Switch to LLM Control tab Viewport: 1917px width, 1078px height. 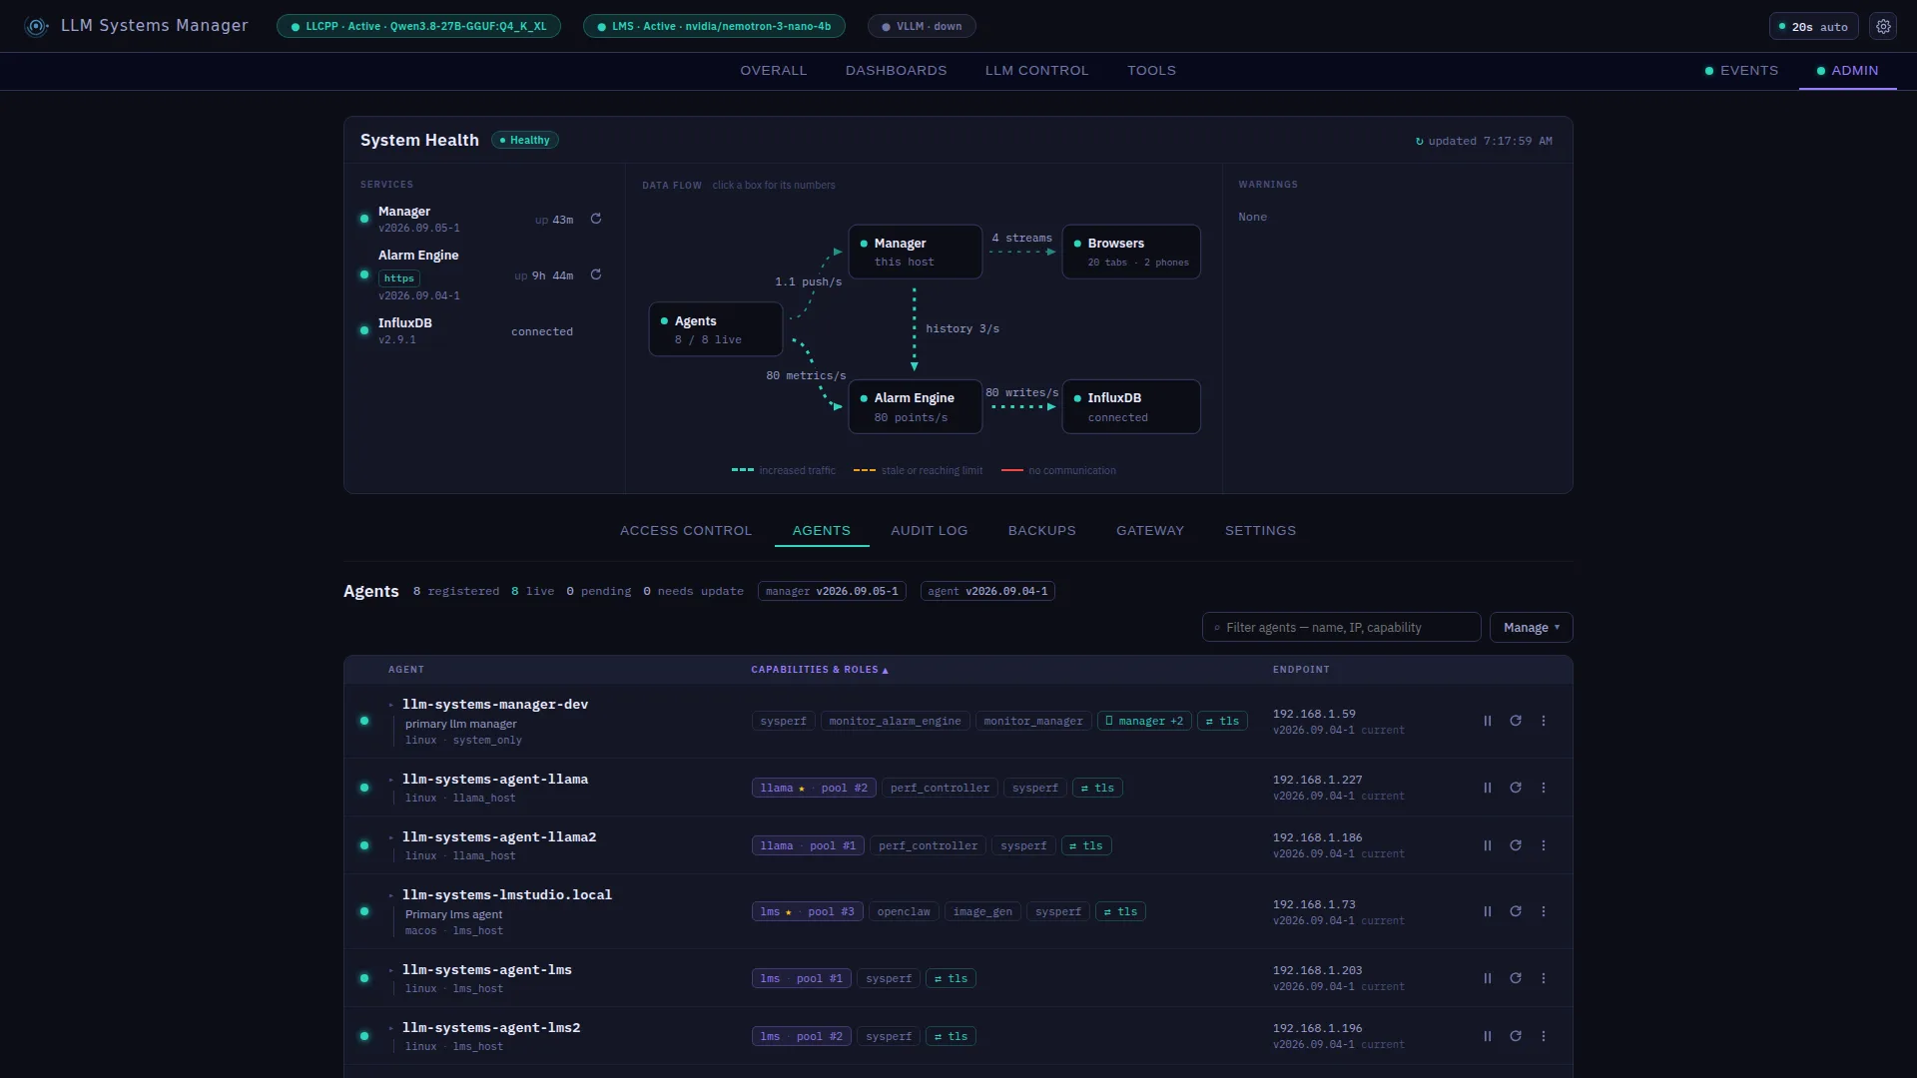tap(1036, 71)
